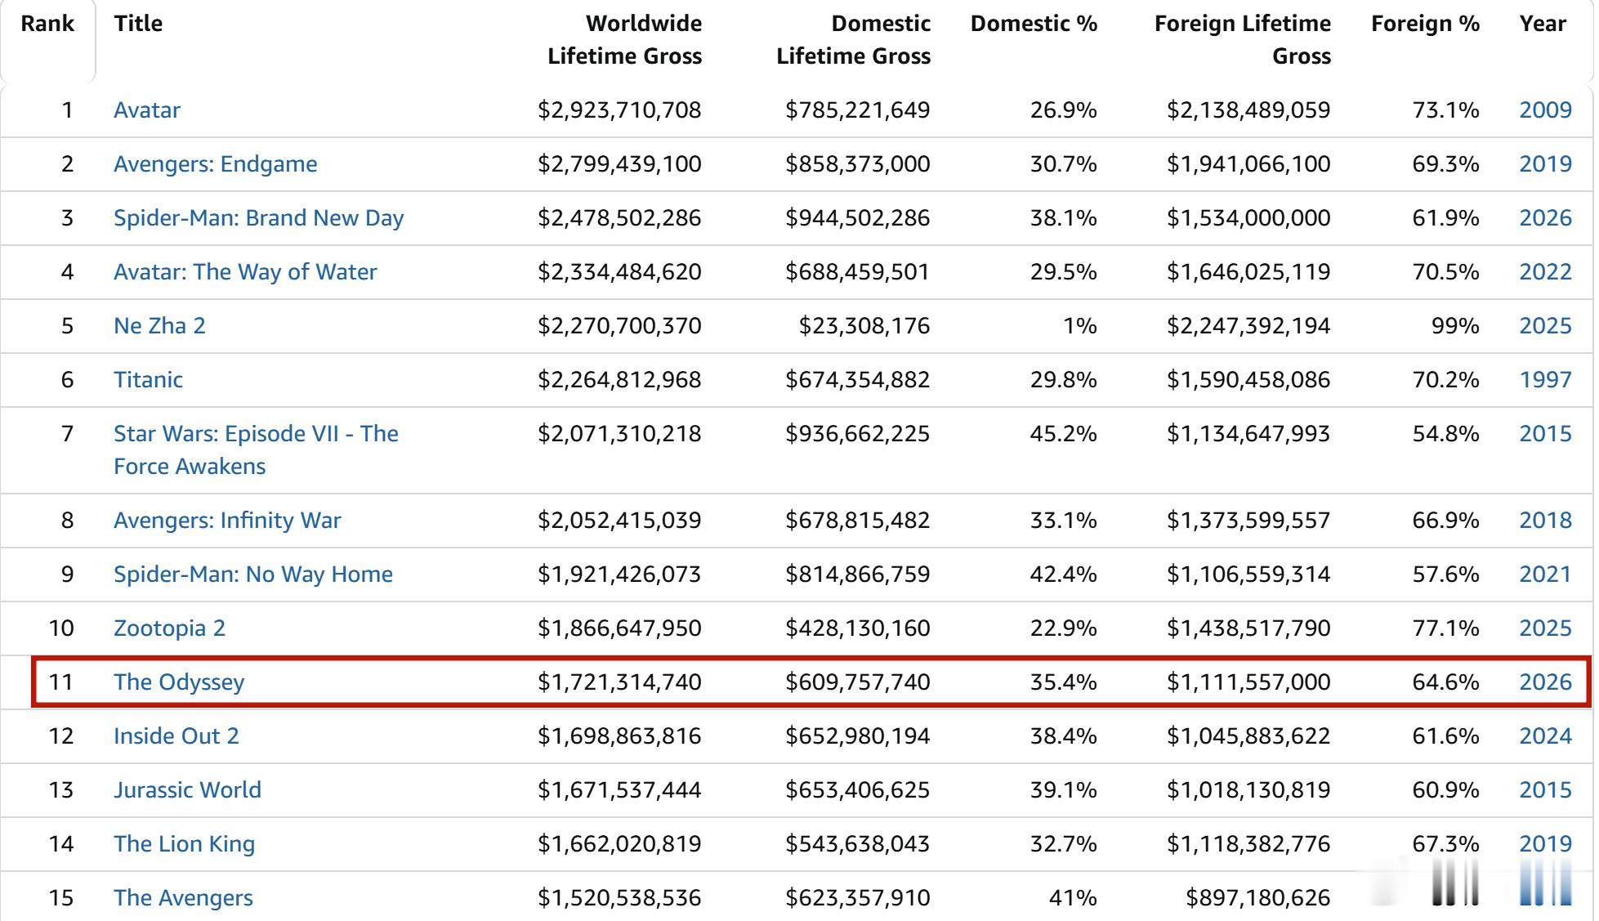Select The Odyssey worldwide gross $1,721,314,740
The image size is (1599, 921).
click(619, 682)
